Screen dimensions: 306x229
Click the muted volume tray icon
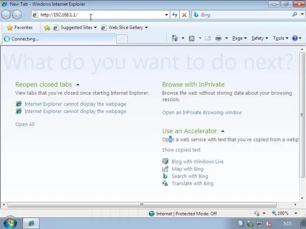pyautogui.click(x=269, y=224)
